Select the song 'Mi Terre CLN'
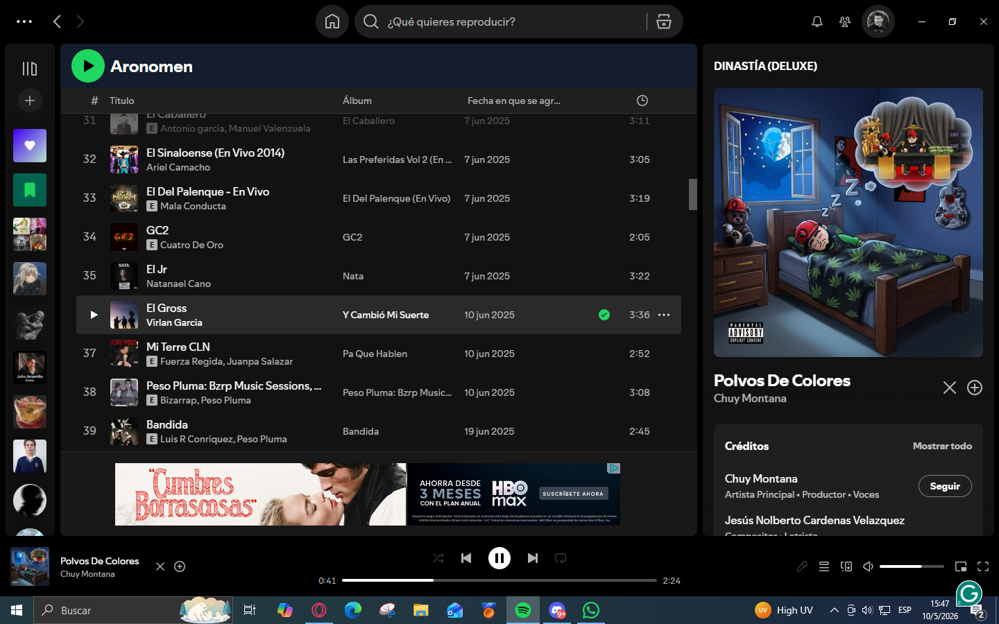The height and width of the screenshot is (624, 999). pos(178,347)
